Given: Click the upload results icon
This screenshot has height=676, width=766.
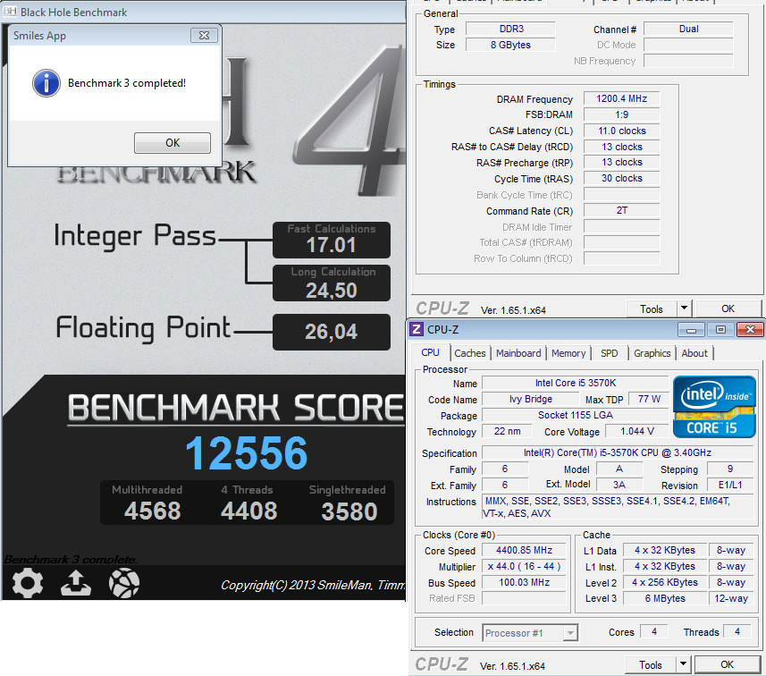Looking at the screenshot, I should click(x=76, y=583).
